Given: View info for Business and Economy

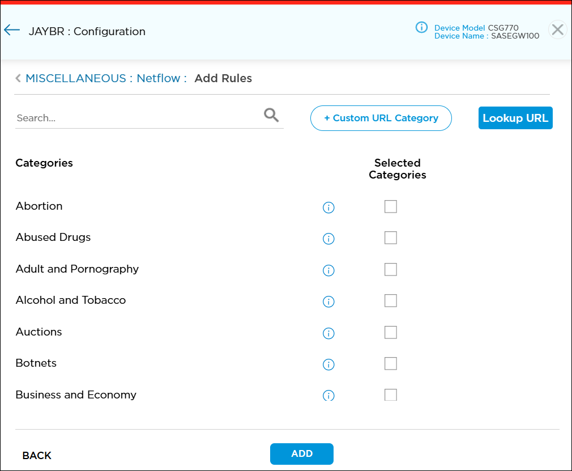Looking at the screenshot, I should click(328, 396).
